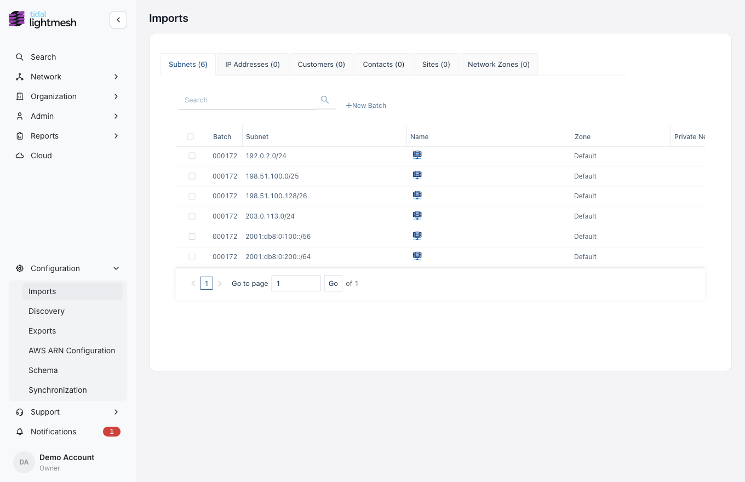Click the Cloud icon in sidebar
Screen dimensions: 745x482
pos(20,156)
